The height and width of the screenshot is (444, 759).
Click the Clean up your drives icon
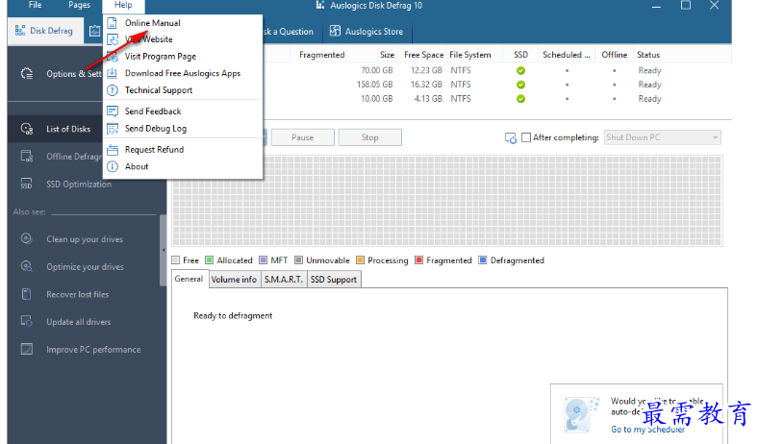27,238
